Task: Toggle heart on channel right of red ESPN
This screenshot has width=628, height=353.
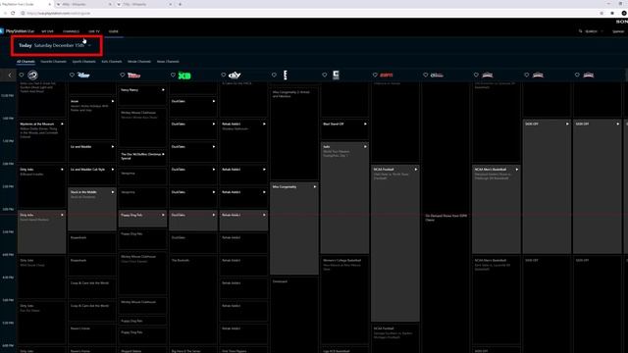Action: point(426,75)
